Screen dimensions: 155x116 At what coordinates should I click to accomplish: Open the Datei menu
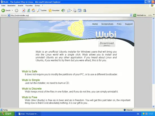click(x=3, y=6)
